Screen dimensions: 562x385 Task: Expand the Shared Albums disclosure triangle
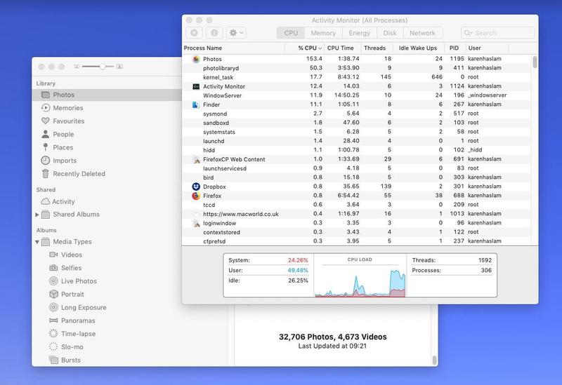37,215
